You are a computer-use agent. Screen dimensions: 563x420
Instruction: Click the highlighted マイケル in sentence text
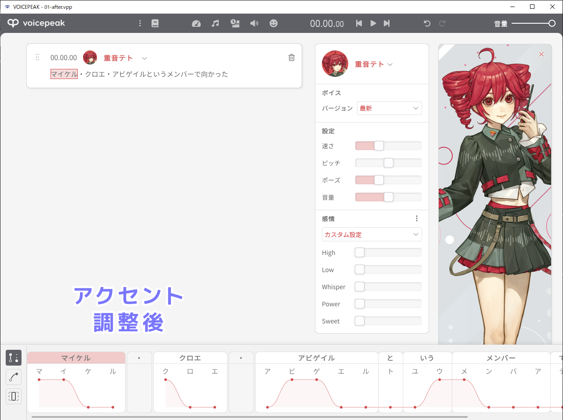(x=64, y=74)
